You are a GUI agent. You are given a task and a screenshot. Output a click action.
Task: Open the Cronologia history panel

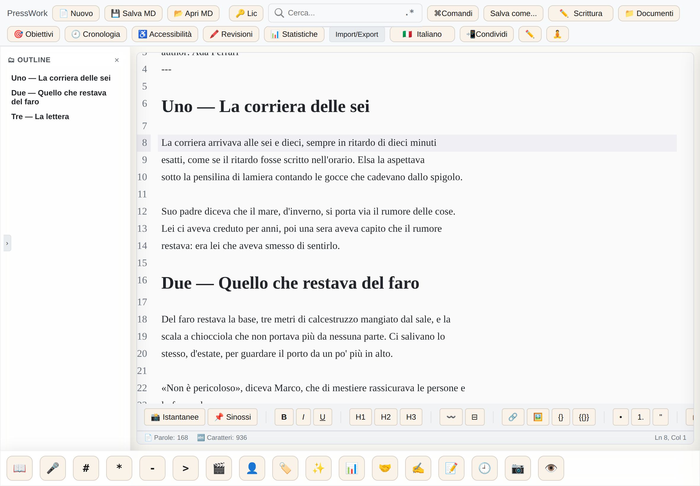click(x=96, y=34)
